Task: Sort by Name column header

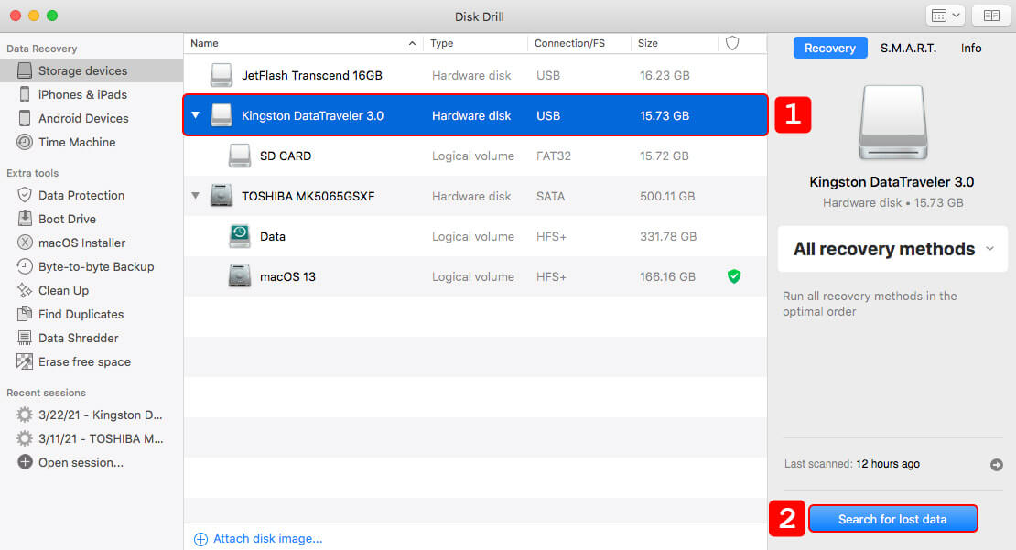Action: (x=303, y=43)
